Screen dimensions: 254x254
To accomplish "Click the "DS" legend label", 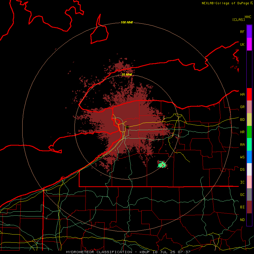I will pyautogui.click(x=242, y=170).
